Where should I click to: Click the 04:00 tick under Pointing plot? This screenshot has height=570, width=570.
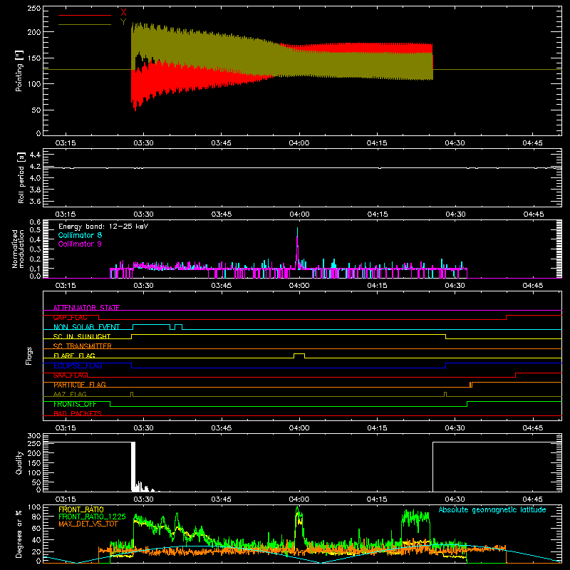pos(299,143)
